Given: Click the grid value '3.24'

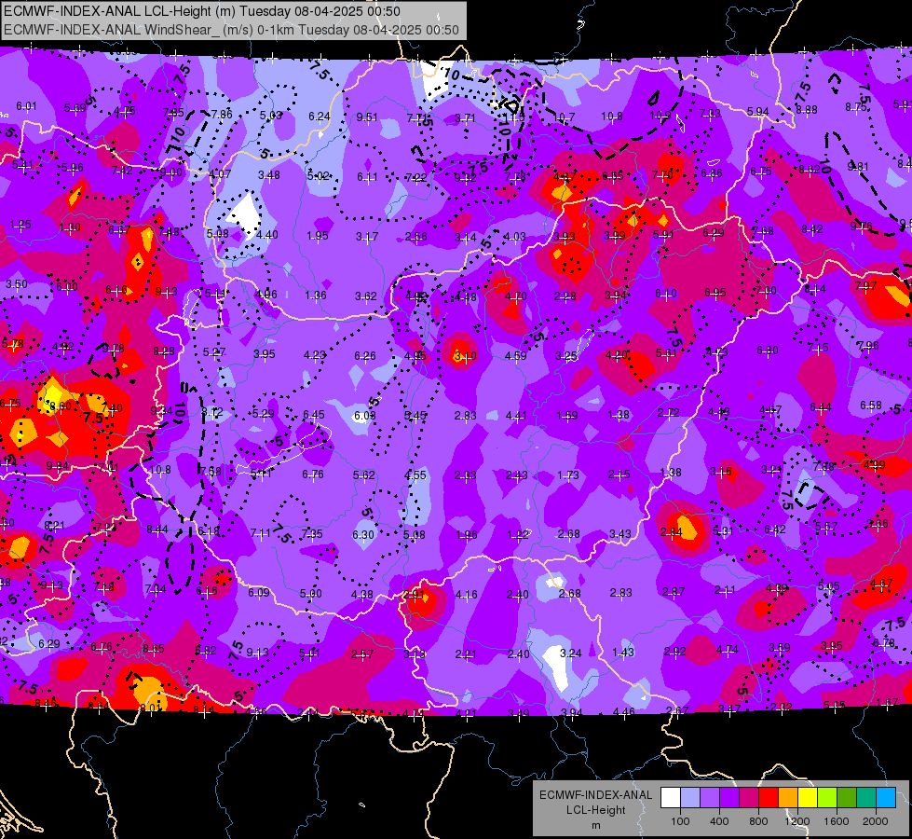Looking at the screenshot, I should click(x=570, y=653).
